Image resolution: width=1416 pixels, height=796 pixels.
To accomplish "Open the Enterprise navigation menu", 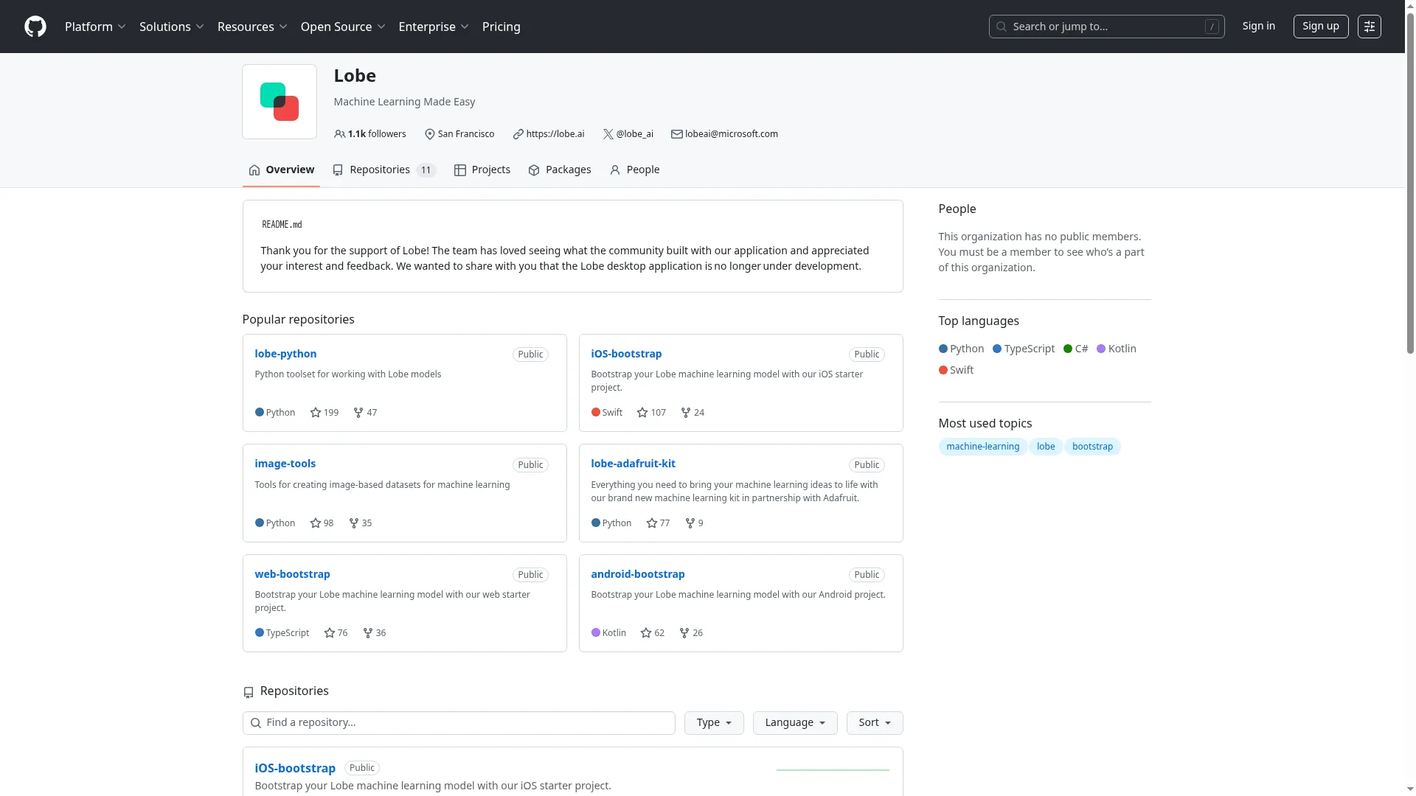I will click(433, 27).
